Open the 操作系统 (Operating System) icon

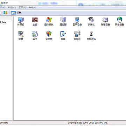click(x=49, y=20)
